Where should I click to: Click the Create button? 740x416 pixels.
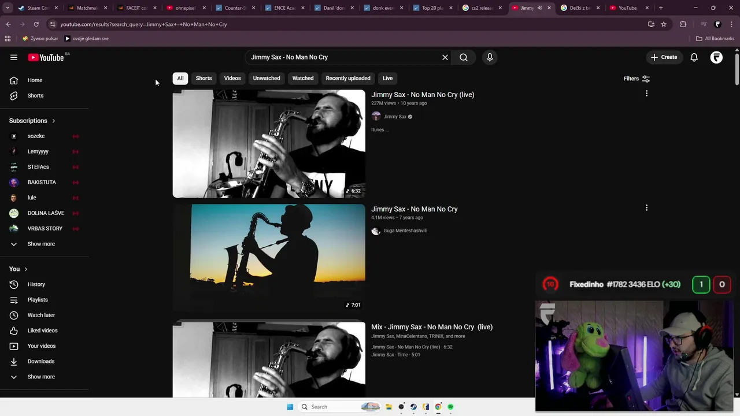[664, 57]
